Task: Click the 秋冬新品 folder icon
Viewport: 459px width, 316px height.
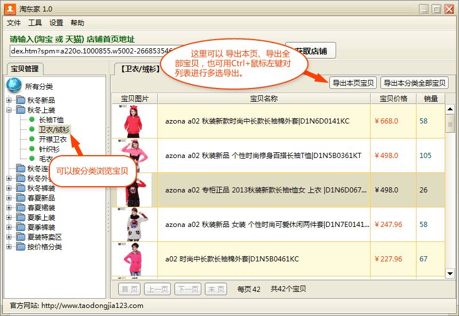Action: (x=21, y=100)
